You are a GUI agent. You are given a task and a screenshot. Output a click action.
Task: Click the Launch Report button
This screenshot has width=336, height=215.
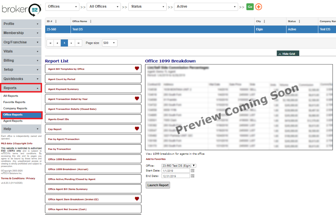tap(158, 185)
